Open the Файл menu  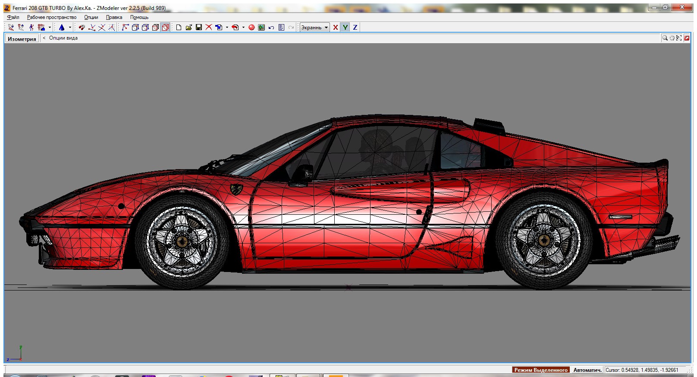[x=13, y=17]
